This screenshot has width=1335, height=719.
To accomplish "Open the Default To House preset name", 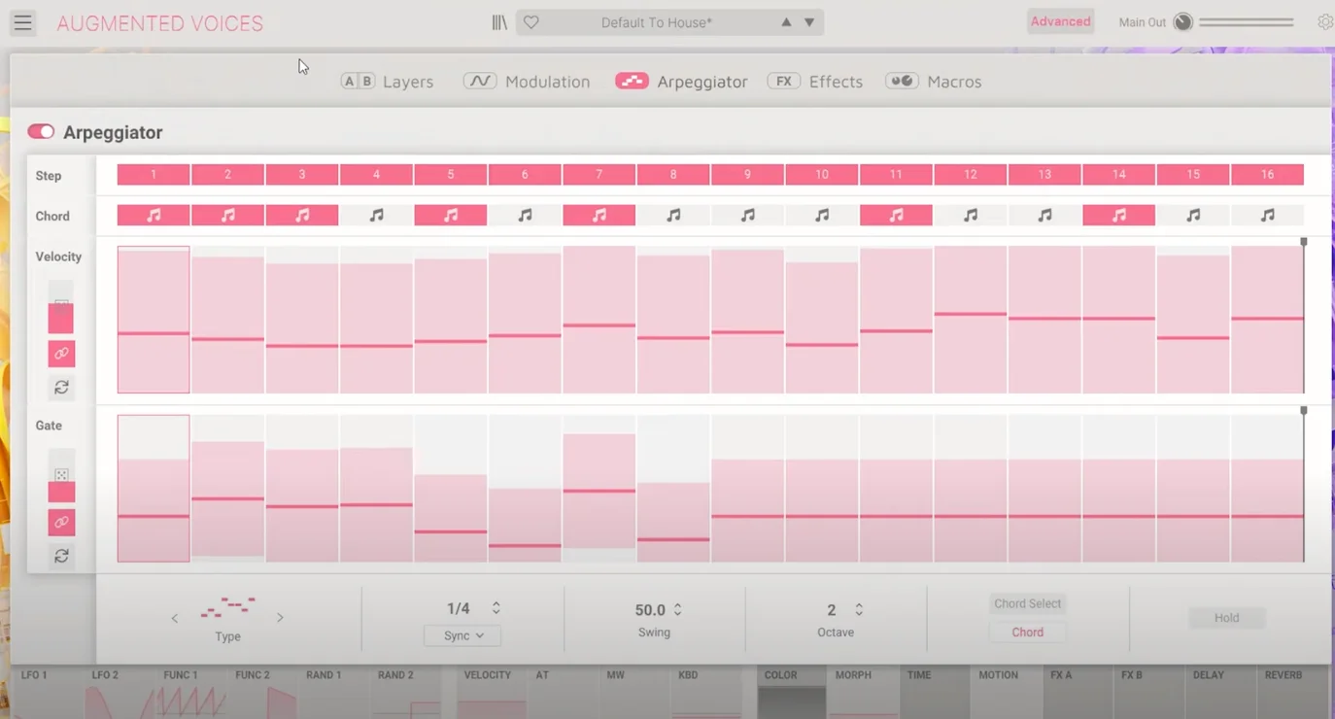I will coord(656,22).
